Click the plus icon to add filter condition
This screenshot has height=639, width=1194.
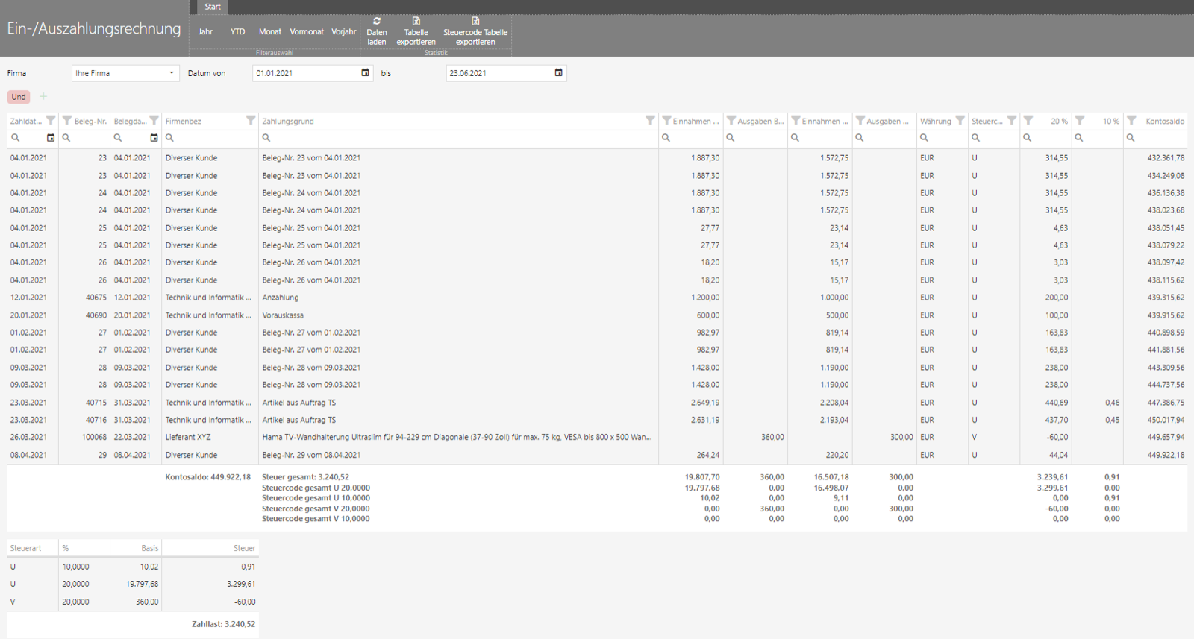coord(43,96)
